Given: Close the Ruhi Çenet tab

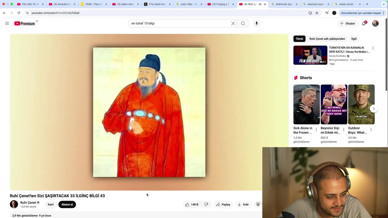Looking at the screenshot, I should click(x=265, y=4).
